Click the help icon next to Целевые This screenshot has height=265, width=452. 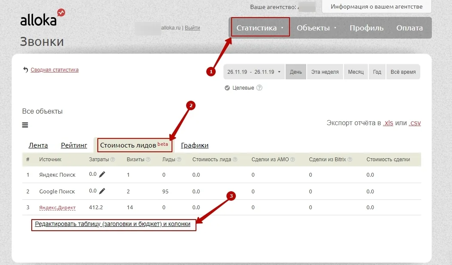point(259,87)
